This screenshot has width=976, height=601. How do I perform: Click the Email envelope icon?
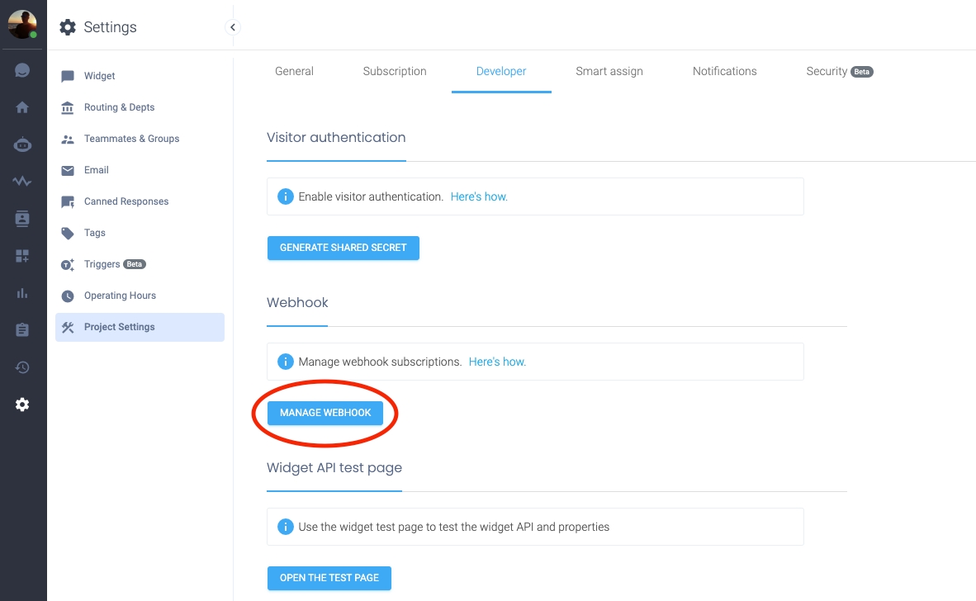[68, 170]
